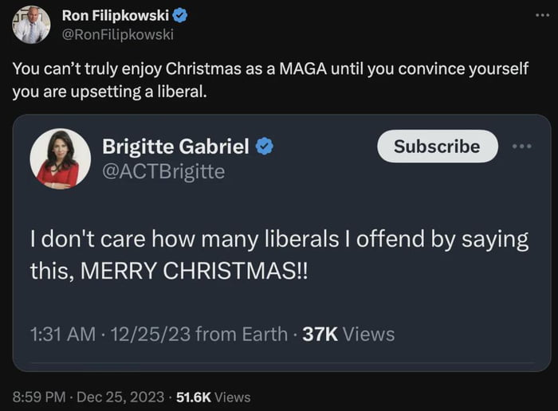Open more options for Ron's tweet
The height and width of the screenshot is (411, 558).
[544, 15]
